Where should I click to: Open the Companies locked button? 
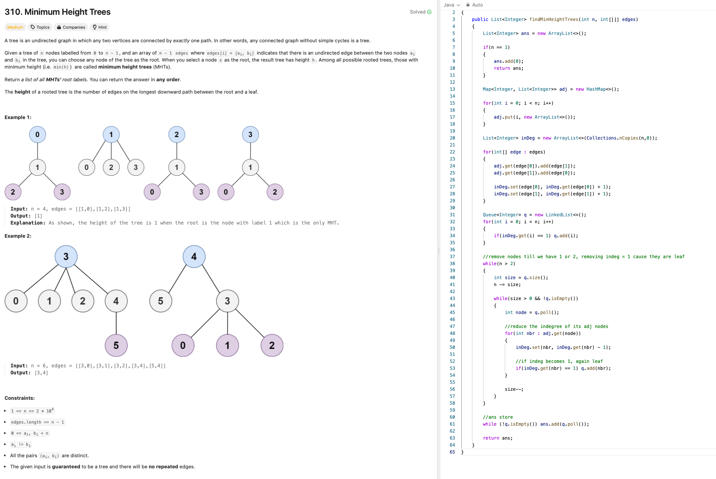[x=71, y=28]
